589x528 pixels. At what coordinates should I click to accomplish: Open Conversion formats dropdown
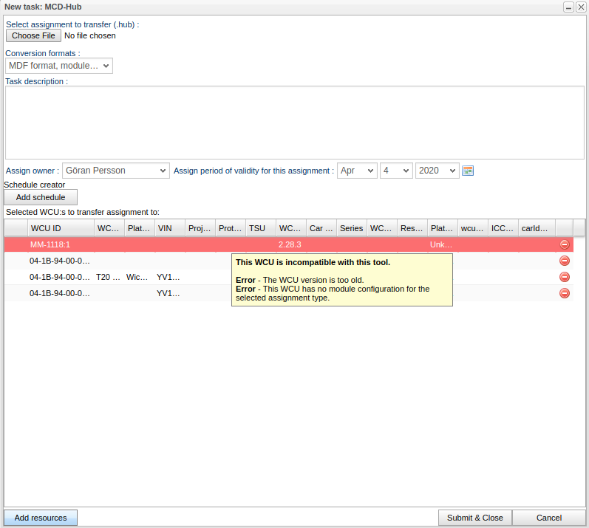click(x=59, y=66)
